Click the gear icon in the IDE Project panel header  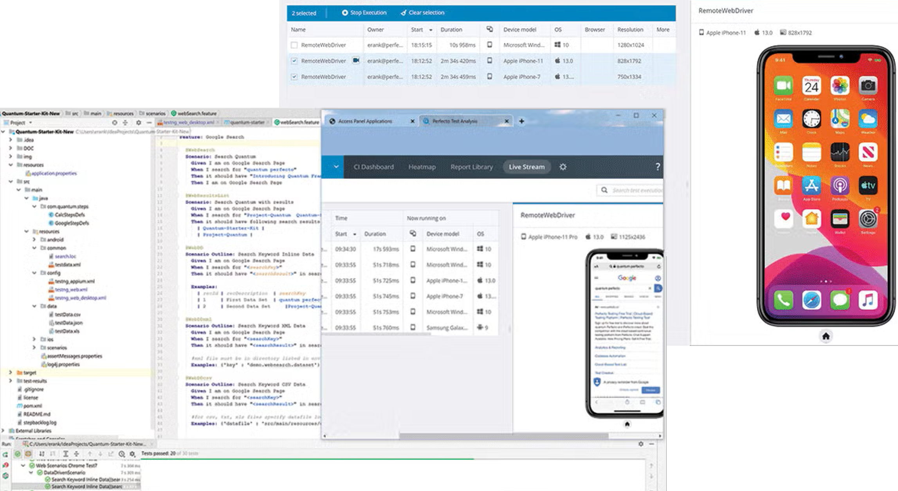[x=139, y=123]
